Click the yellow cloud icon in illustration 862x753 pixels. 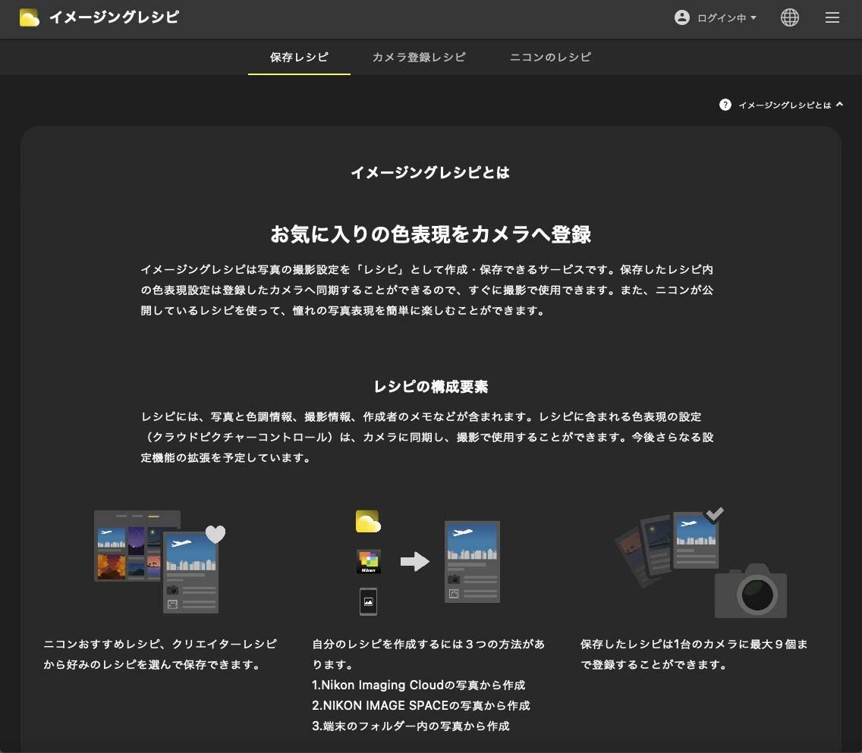[368, 522]
